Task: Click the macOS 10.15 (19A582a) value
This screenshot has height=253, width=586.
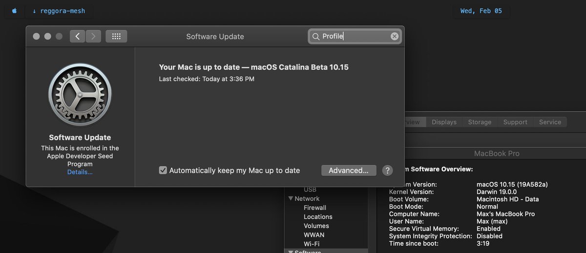Action: [512, 184]
